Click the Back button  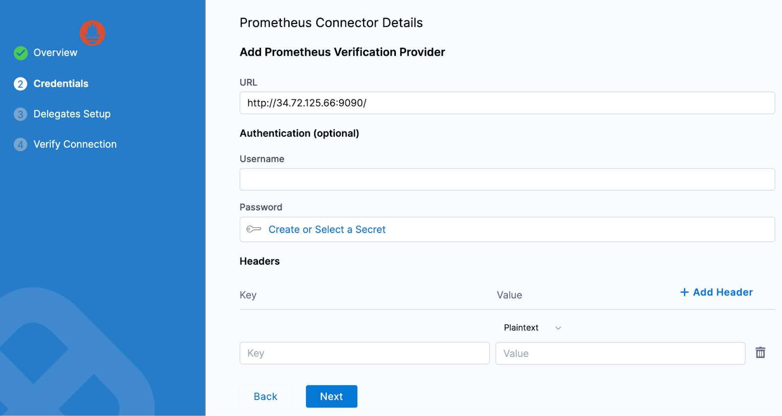tap(265, 396)
